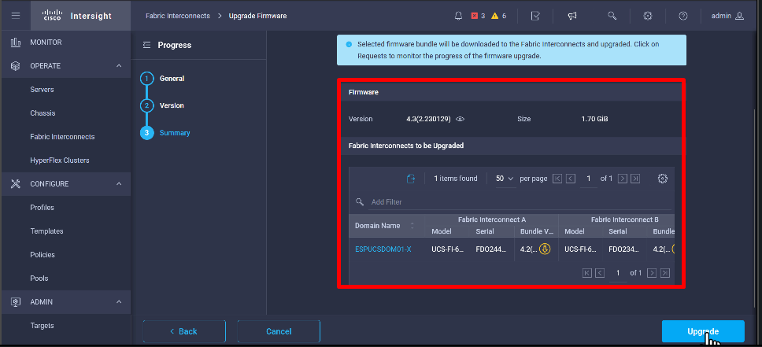This screenshot has width=762, height=347.
Task: Click the Add Filter field
Action: [x=520, y=201]
